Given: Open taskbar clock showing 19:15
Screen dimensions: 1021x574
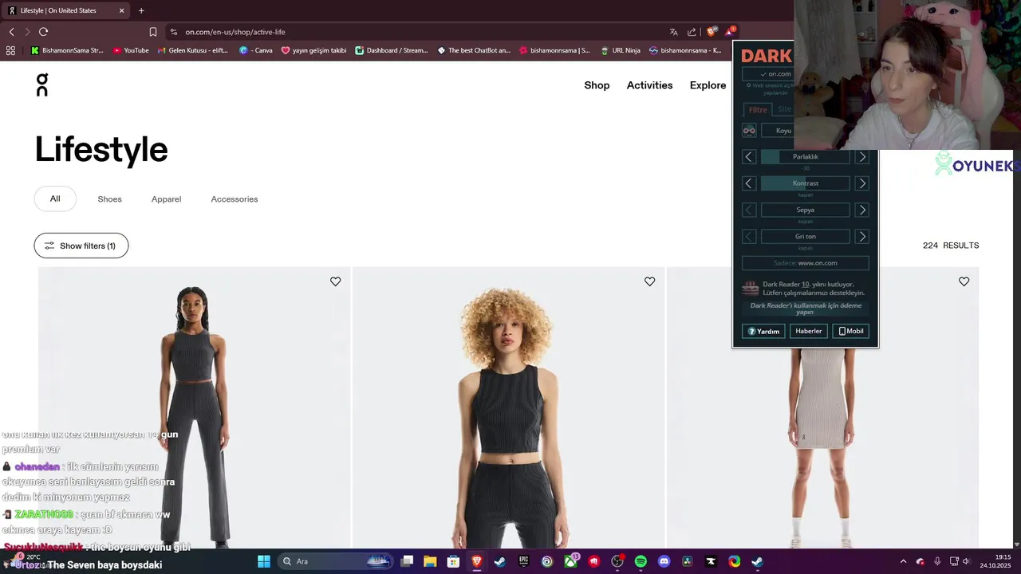Looking at the screenshot, I should pos(995,561).
